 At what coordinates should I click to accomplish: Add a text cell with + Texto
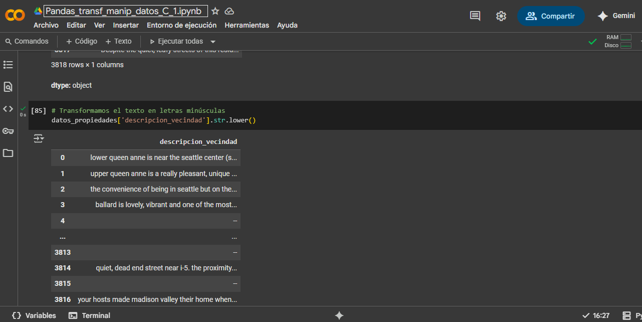coord(118,41)
